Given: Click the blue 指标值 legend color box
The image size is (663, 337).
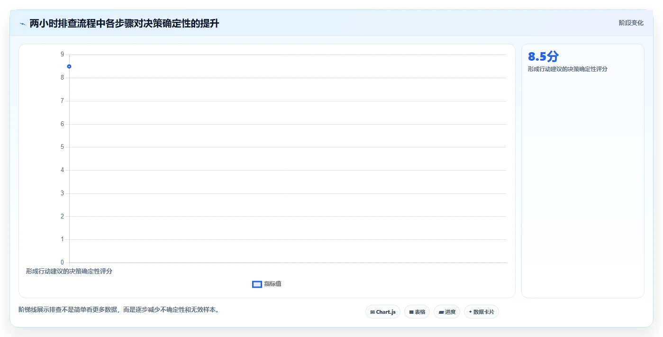Looking at the screenshot, I should (257, 284).
